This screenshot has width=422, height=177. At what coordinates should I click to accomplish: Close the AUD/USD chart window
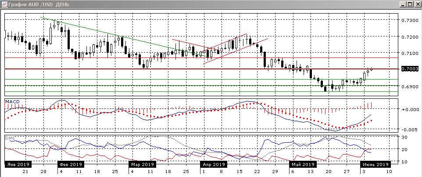pos(417,4)
